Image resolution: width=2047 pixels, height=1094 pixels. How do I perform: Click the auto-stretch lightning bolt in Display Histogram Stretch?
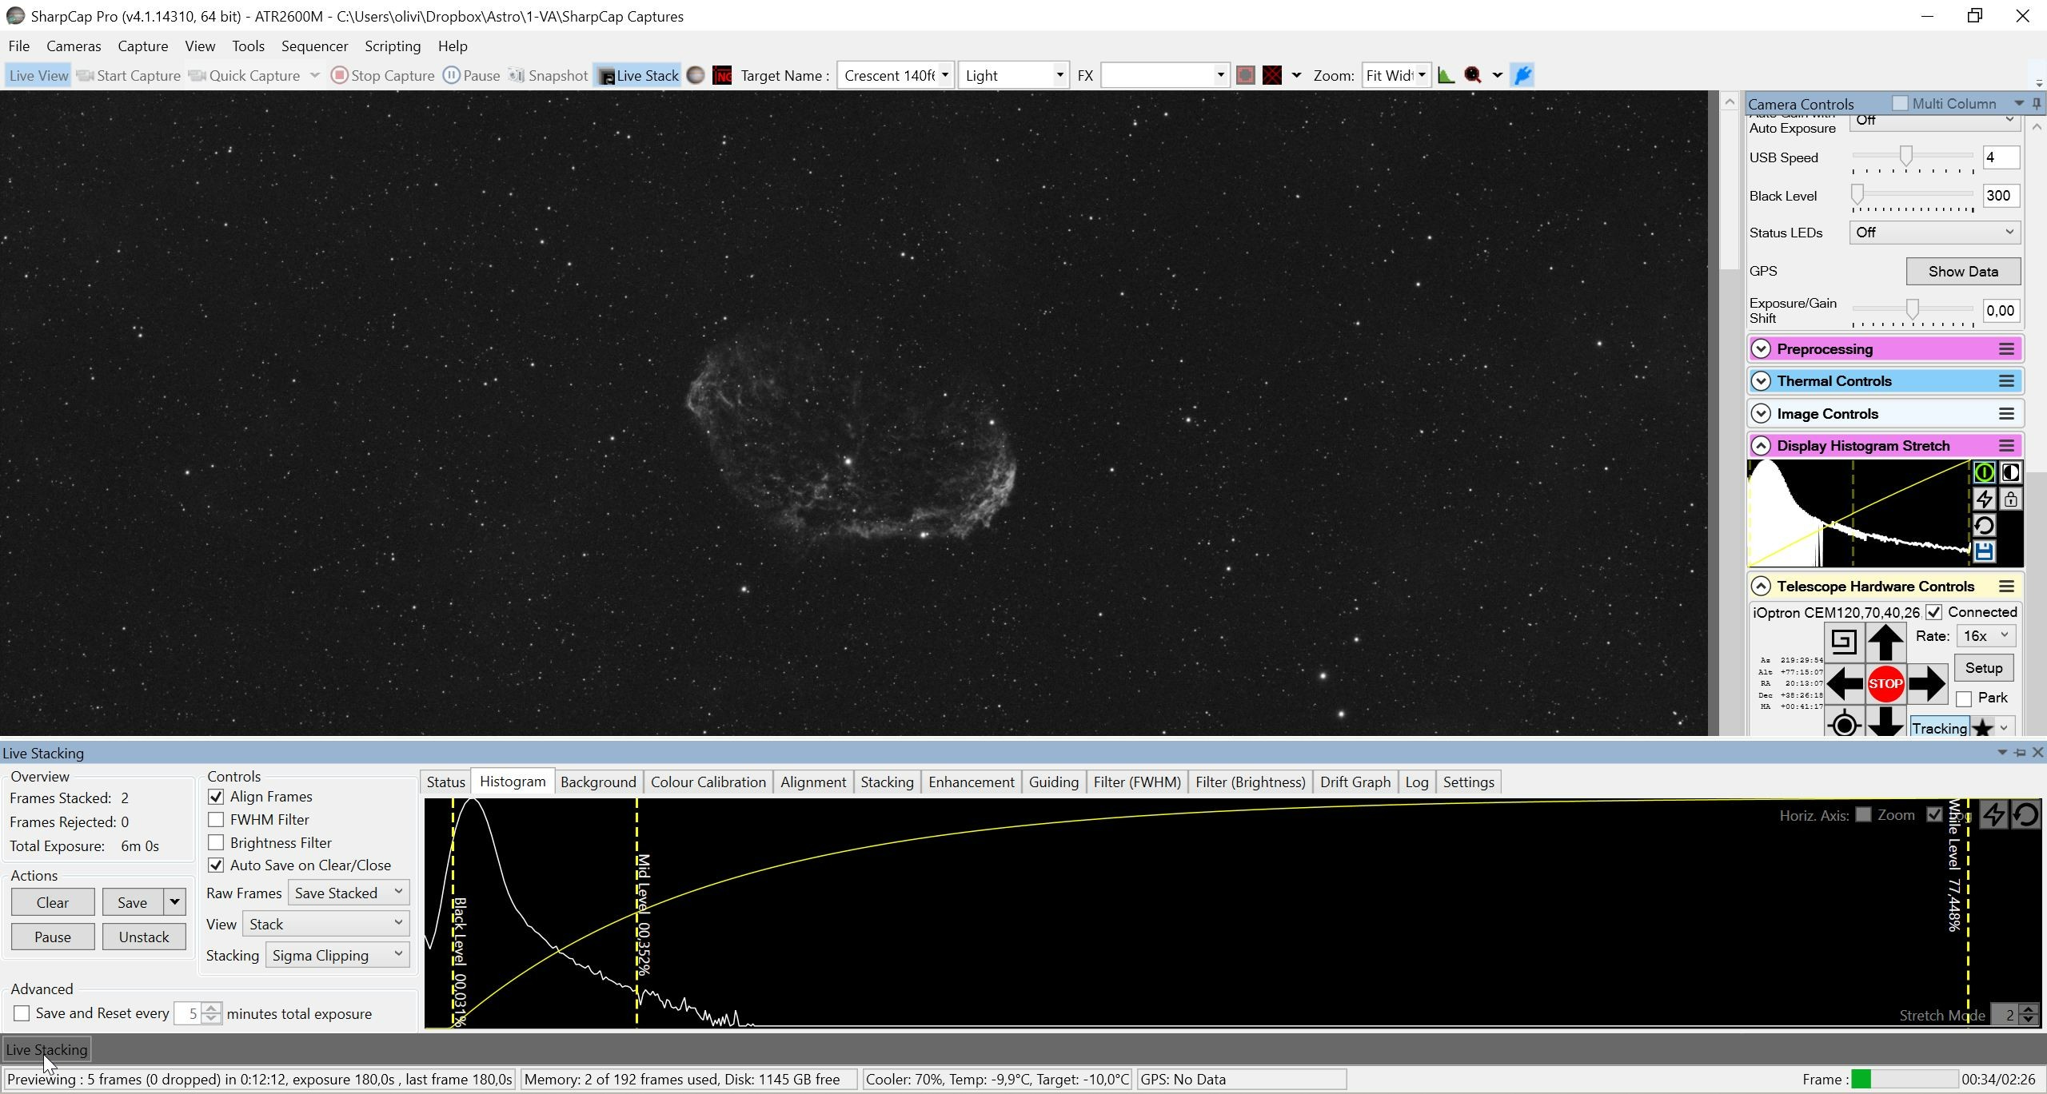coord(1984,499)
